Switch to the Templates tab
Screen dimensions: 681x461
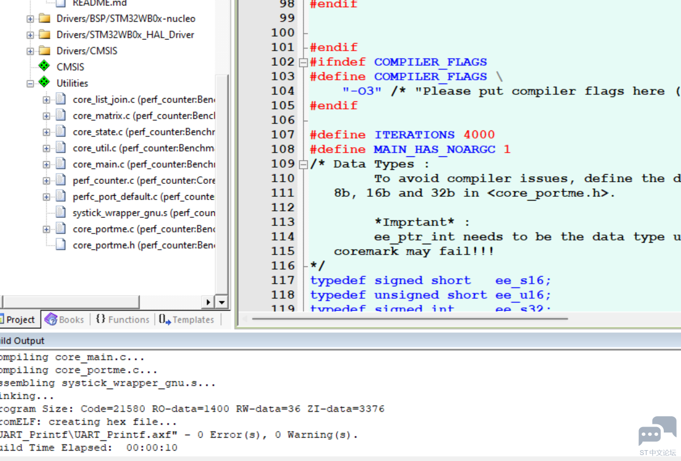(x=186, y=320)
